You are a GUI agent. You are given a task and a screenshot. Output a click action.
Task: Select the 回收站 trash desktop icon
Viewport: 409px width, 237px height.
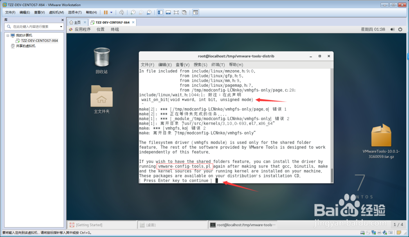(101, 60)
